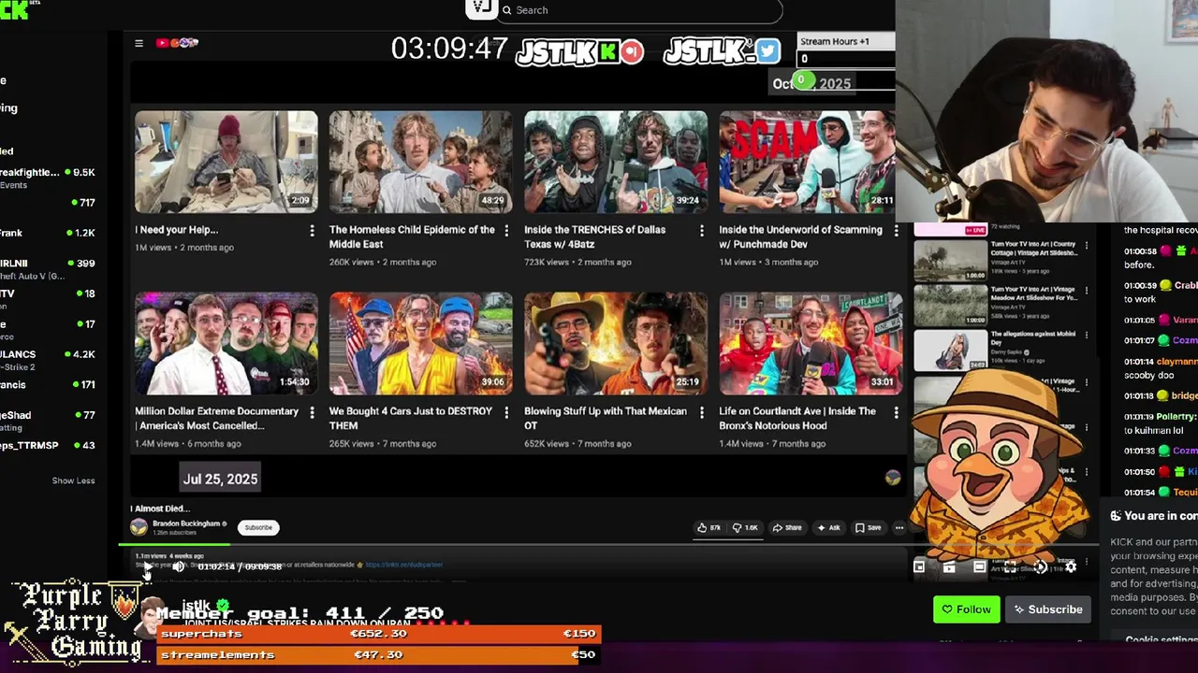Dislike the video showing 1.6K
1198x673 pixels.
tap(746, 527)
